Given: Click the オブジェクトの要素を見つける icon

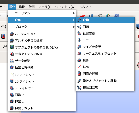Looking at the screenshot, I should click(x=12, y=47).
